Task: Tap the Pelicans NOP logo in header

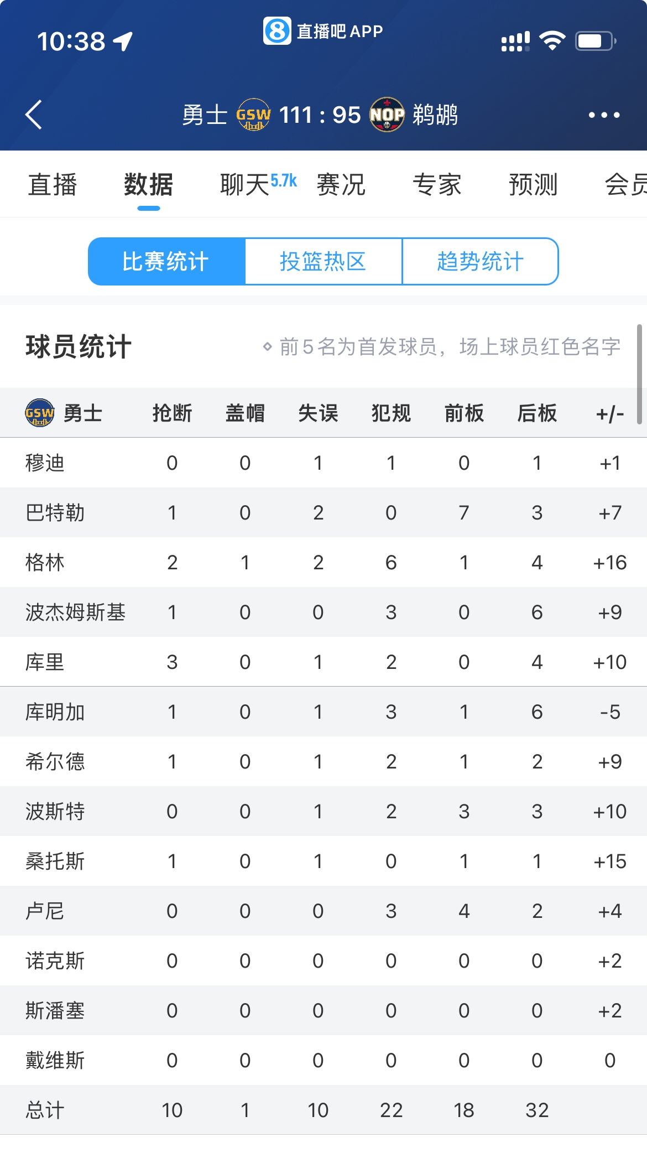Action: (x=387, y=115)
